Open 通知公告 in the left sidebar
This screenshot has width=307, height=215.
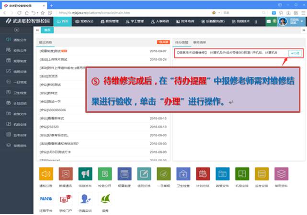coord(16,40)
